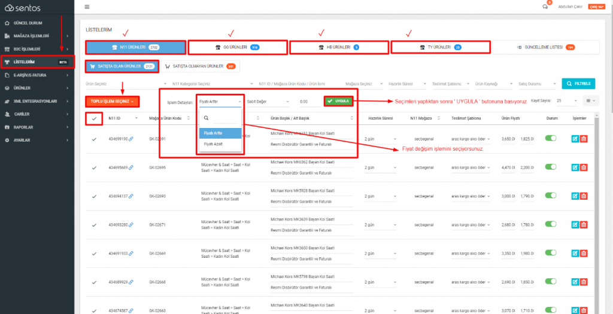The width and height of the screenshot is (613, 314).
Task: Click the Filtrele button
Action: 578,84
